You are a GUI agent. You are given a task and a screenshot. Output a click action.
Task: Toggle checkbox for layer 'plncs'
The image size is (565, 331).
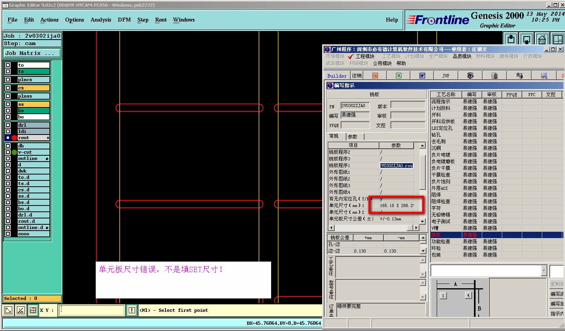[x=8, y=80]
